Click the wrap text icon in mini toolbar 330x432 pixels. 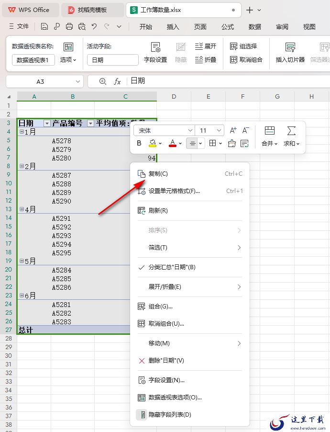pyautogui.click(x=244, y=143)
